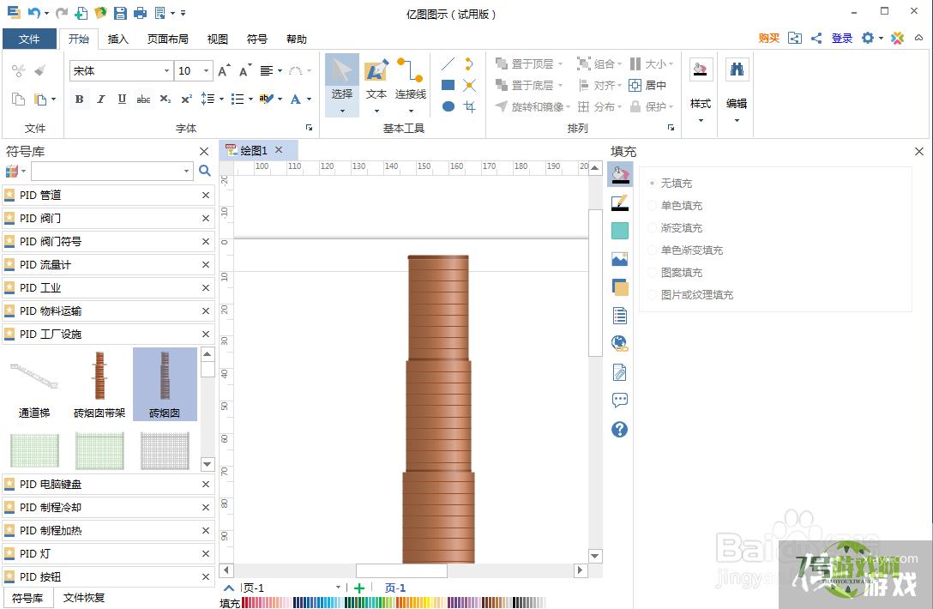The image size is (933, 609).
Task: Activate the 连接线 connector tool
Action: [x=411, y=85]
